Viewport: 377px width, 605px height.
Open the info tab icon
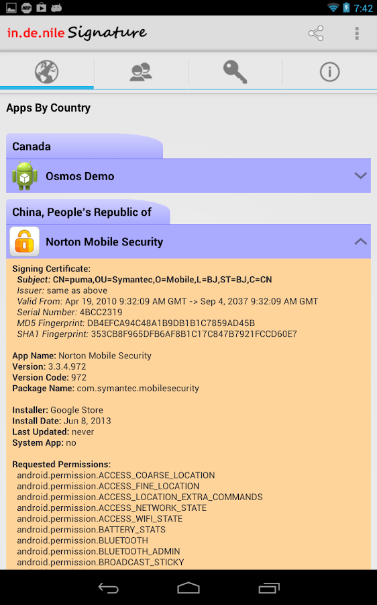[329, 72]
